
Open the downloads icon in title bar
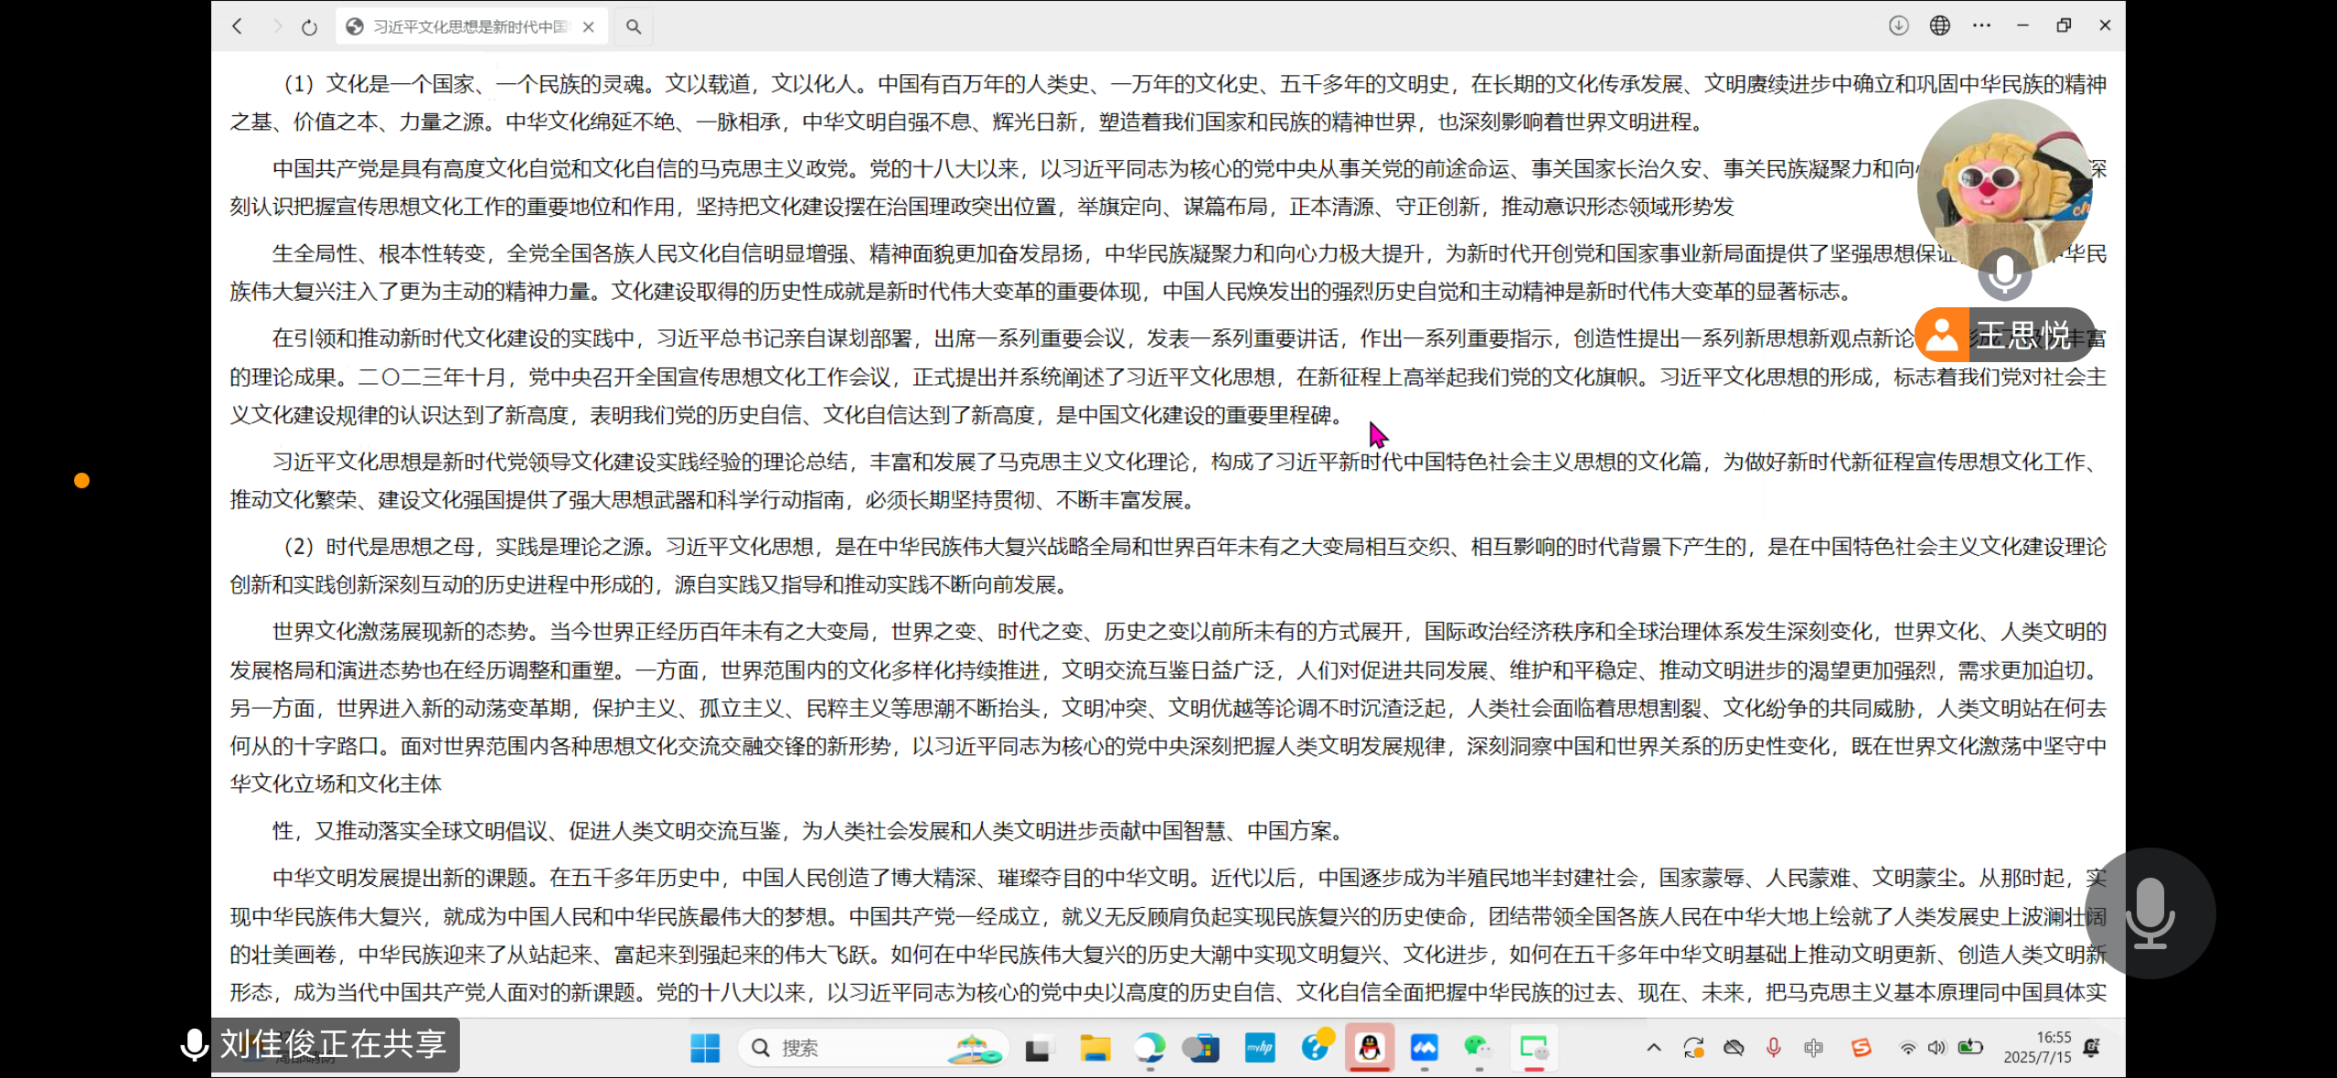point(1898,26)
